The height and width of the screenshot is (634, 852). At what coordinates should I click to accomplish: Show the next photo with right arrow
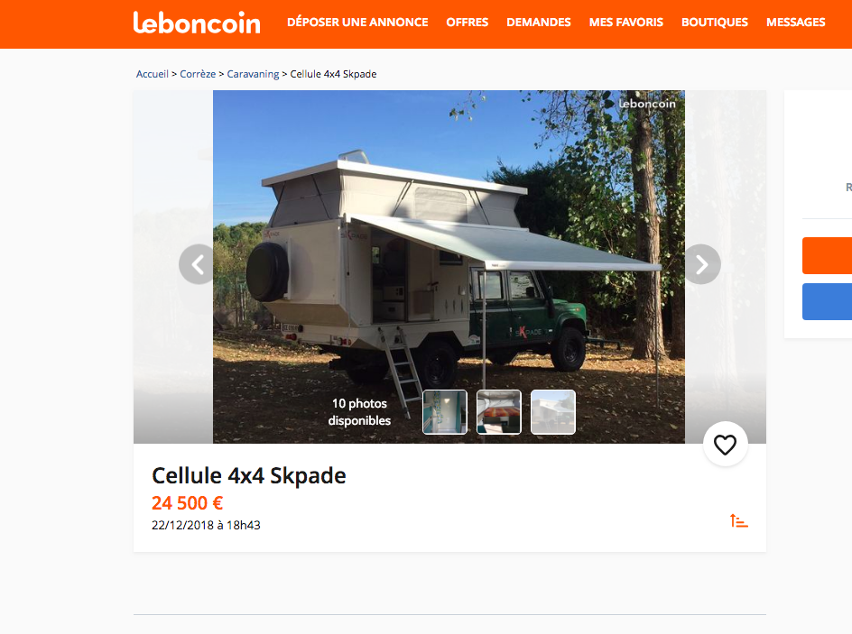(701, 264)
